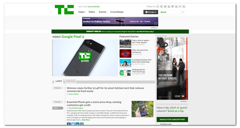Visit the Twitter profile from Follow Us row

click(x=165, y=6)
